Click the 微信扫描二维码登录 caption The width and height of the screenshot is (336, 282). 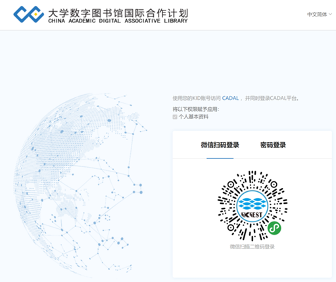252,247
